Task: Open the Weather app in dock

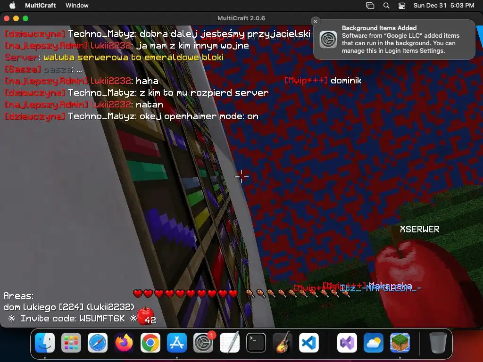Action: pyautogui.click(x=374, y=342)
